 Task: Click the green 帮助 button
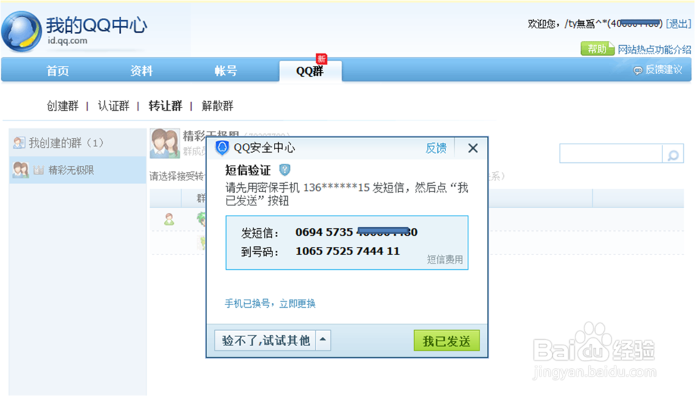coord(597,49)
